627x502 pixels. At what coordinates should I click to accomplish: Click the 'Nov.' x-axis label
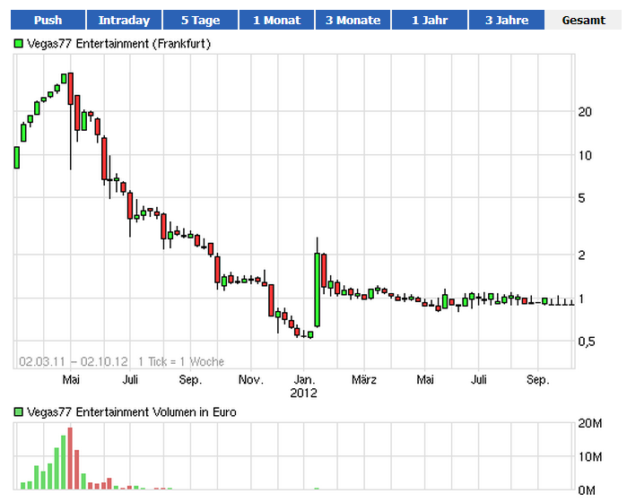coord(251,379)
